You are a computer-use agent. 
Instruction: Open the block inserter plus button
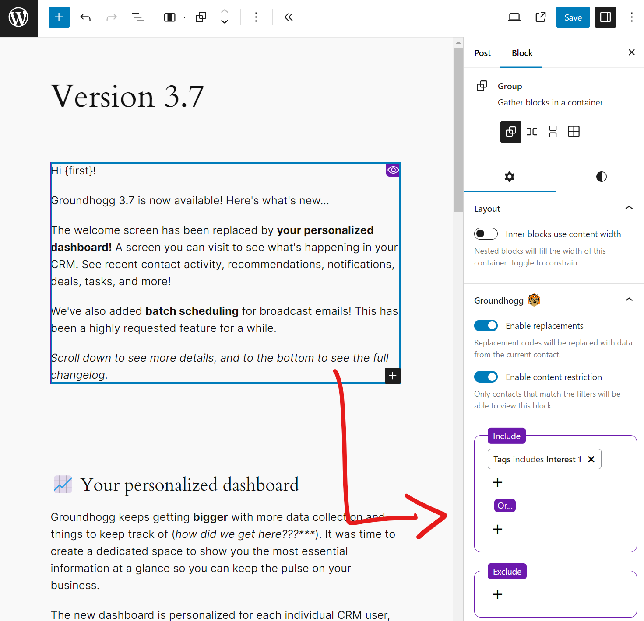pyautogui.click(x=59, y=17)
